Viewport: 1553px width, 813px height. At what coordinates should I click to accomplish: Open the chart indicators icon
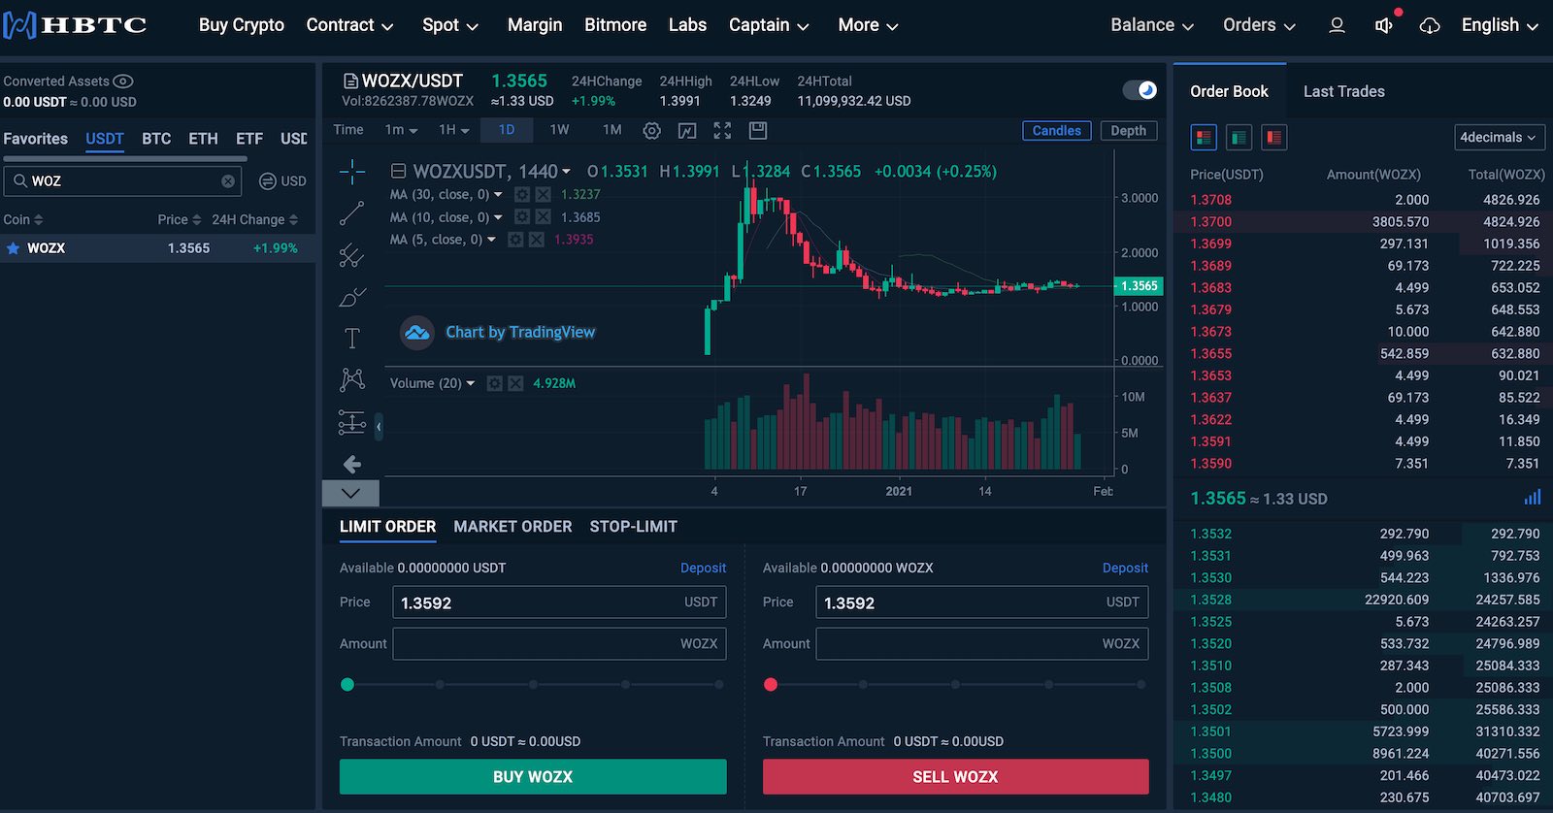pyautogui.click(x=687, y=130)
